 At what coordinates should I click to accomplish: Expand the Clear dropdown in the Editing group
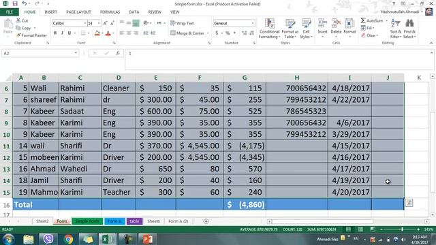tap(377, 35)
